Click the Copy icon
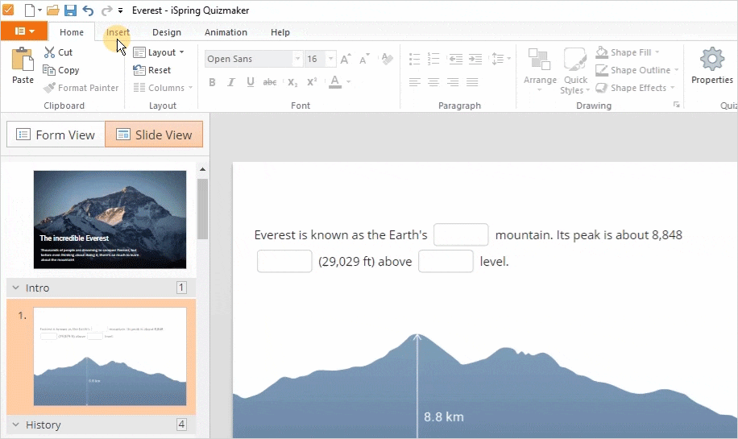The height and width of the screenshot is (439, 738). (x=49, y=70)
